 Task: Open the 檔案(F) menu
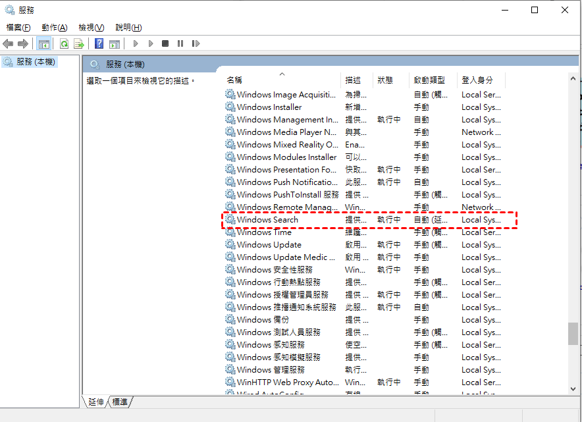click(18, 28)
